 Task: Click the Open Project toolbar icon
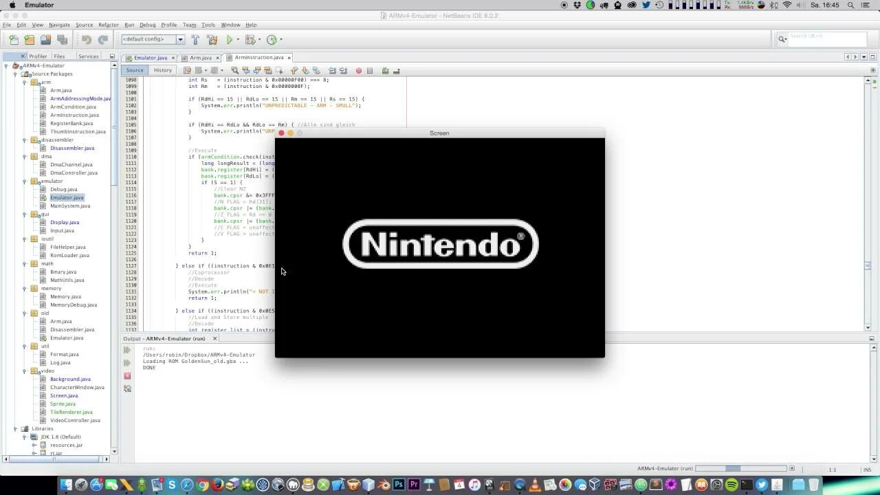(x=45, y=40)
